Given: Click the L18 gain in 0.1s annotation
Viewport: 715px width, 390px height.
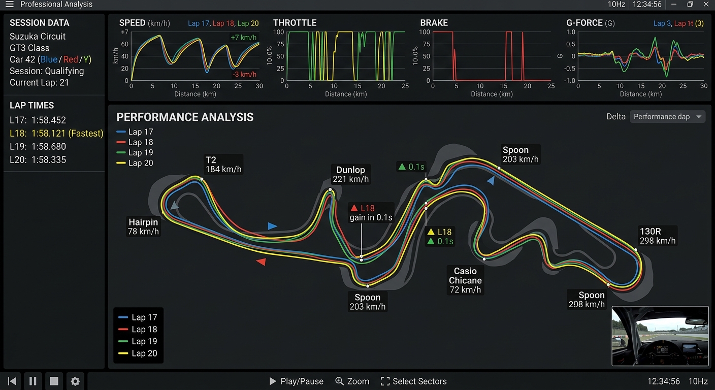Looking at the screenshot, I should coord(371,213).
